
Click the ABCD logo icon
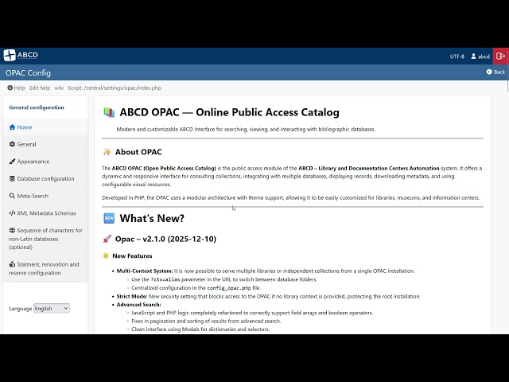pyautogui.click(x=10, y=55)
